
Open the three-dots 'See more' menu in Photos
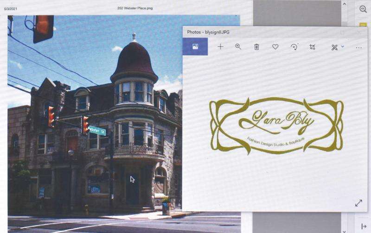click(x=358, y=48)
